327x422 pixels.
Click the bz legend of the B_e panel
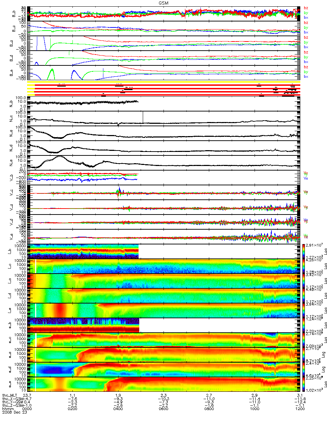pyautogui.click(x=306, y=67)
